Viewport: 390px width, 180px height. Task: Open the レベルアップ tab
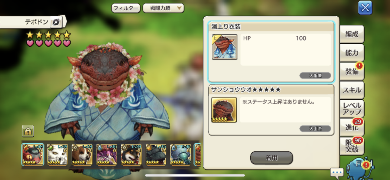tap(352, 109)
